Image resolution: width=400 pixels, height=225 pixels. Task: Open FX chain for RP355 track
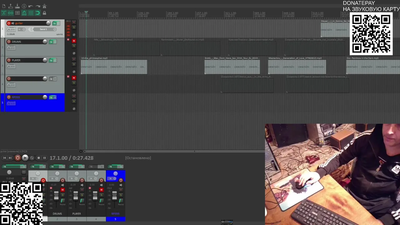(51, 97)
